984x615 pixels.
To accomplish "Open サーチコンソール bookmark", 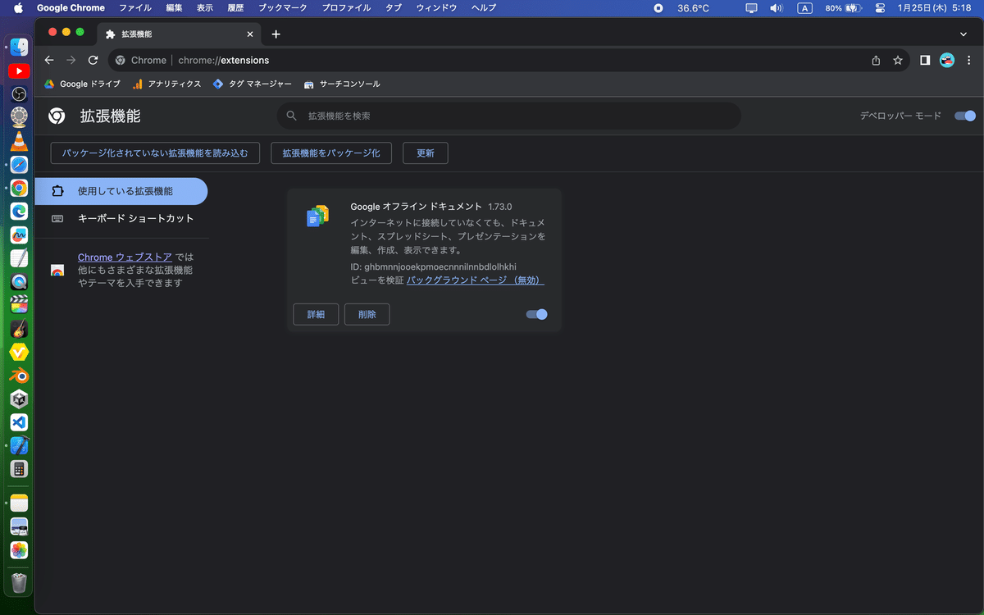I will click(342, 84).
